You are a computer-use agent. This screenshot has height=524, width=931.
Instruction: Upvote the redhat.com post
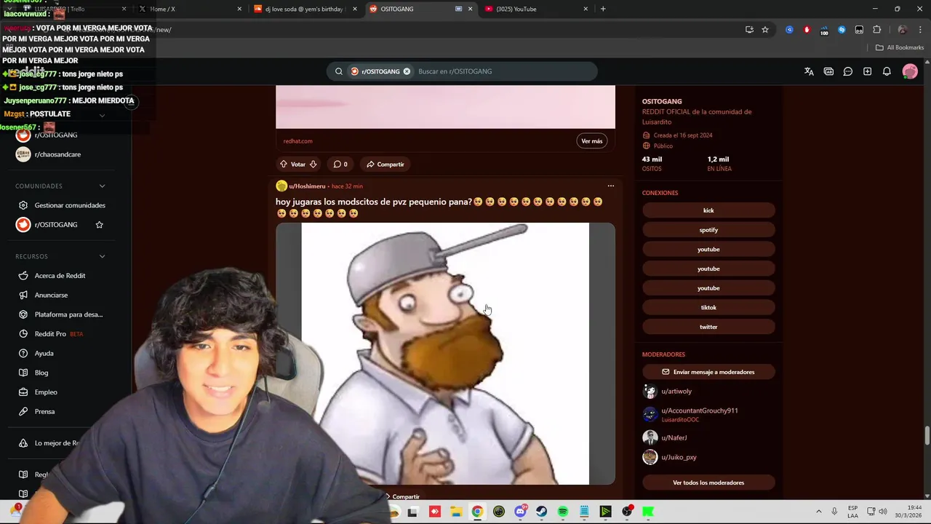click(284, 164)
